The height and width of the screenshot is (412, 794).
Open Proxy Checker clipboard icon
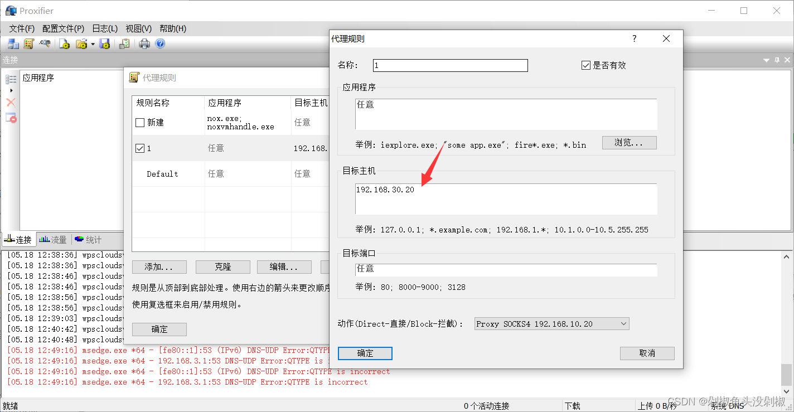click(x=124, y=43)
